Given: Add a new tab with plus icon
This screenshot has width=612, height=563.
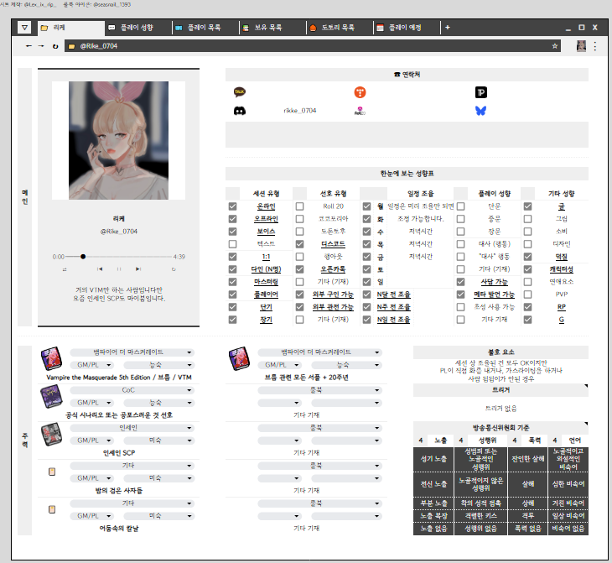Looking at the screenshot, I should pos(448,28).
